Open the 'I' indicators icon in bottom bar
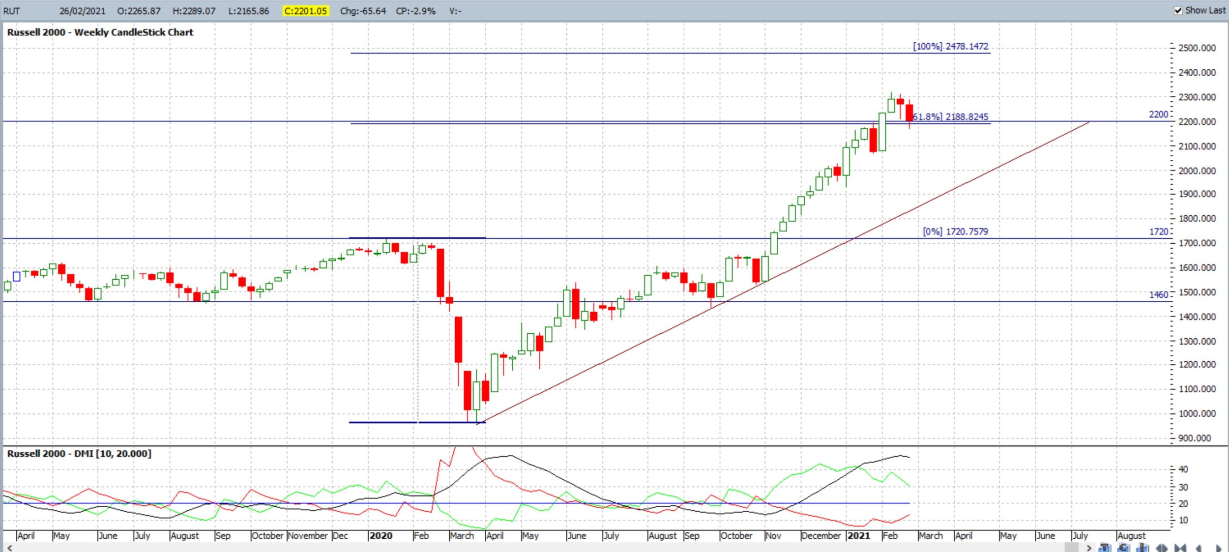The height and width of the screenshot is (552, 1229). pos(1142,548)
